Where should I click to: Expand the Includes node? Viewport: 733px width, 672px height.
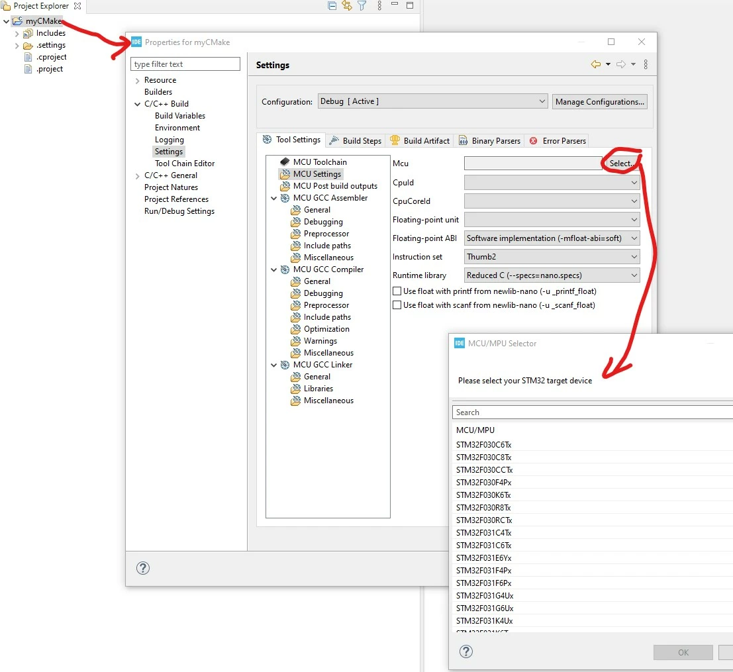17,34
